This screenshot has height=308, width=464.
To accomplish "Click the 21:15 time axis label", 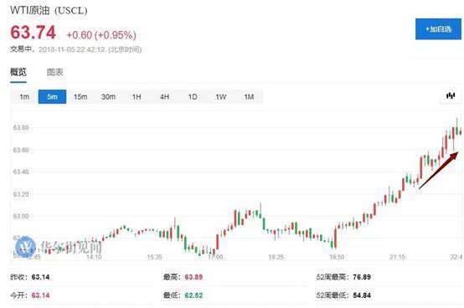I will click(397, 257).
